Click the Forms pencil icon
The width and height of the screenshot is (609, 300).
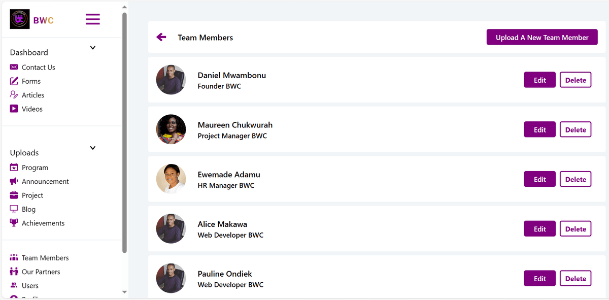click(x=14, y=81)
